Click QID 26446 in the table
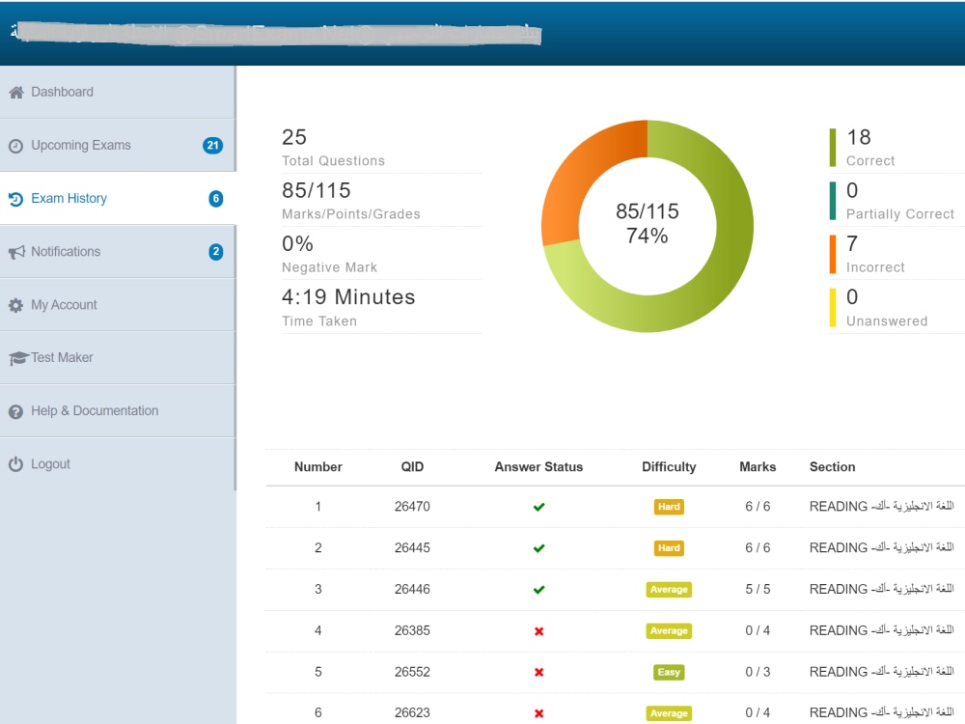Viewport: 965px width, 724px height. [412, 589]
